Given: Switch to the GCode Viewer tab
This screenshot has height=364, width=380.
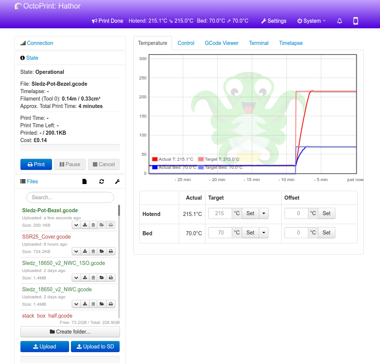Looking at the screenshot, I should click(x=221, y=43).
